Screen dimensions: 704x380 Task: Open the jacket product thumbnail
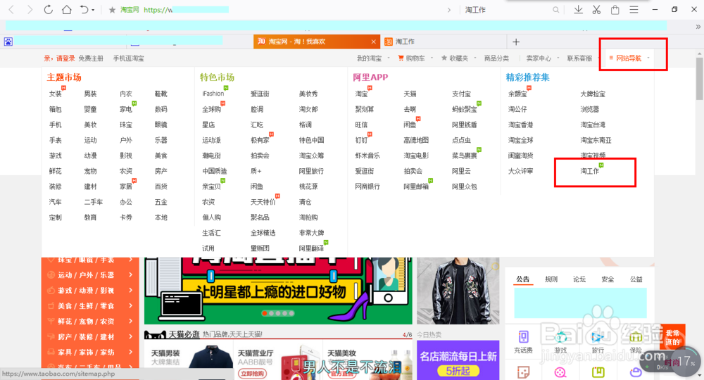click(x=458, y=291)
